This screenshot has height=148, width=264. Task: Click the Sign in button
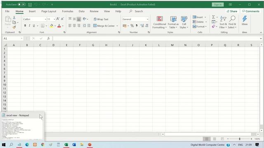[x=218, y=5]
